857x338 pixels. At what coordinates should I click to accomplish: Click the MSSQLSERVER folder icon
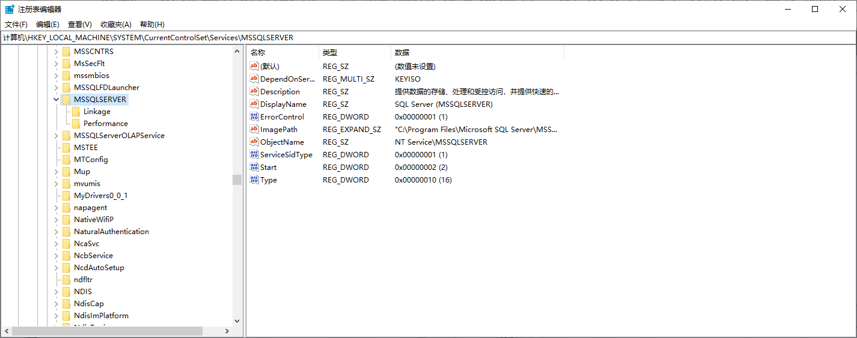click(x=66, y=100)
